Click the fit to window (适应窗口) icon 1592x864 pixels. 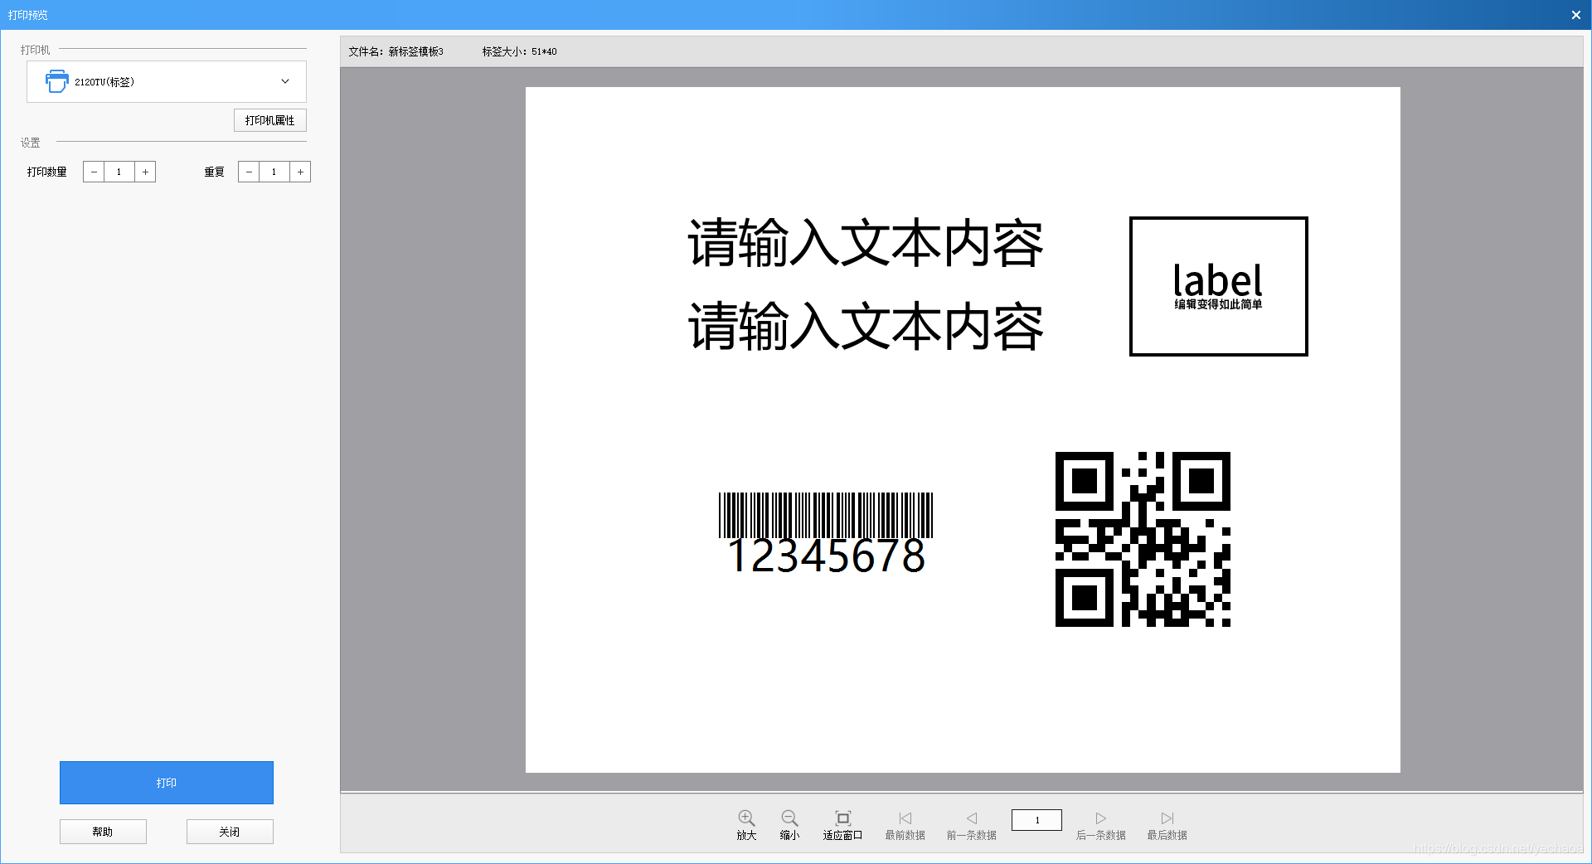pyautogui.click(x=842, y=818)
